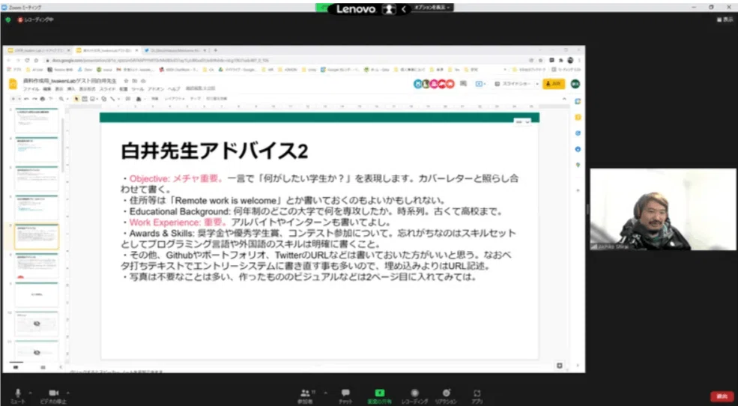Open the ファイル menu in Slides
The height and width of the screenshot is (406, 738).
(31, 89)
